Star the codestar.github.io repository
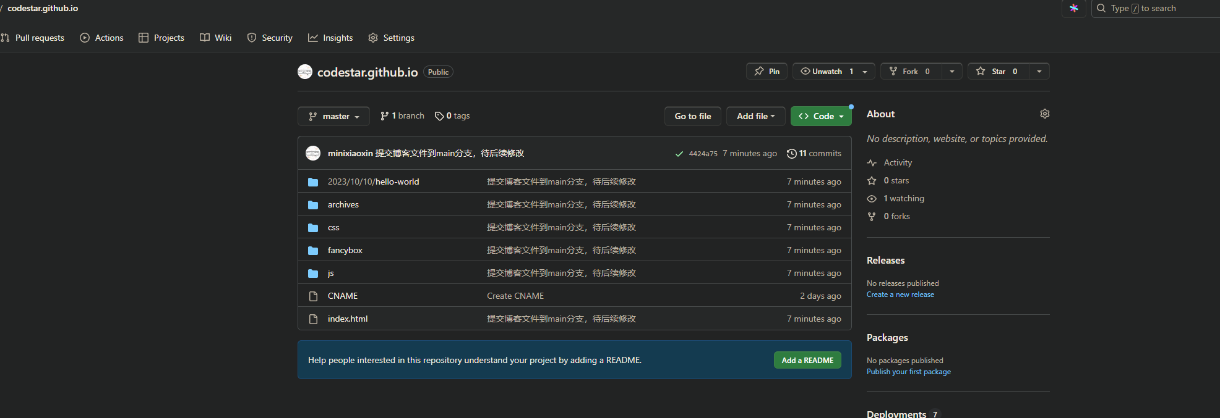This screenshot has height=418, width=1220. click(x=999, y=71)
